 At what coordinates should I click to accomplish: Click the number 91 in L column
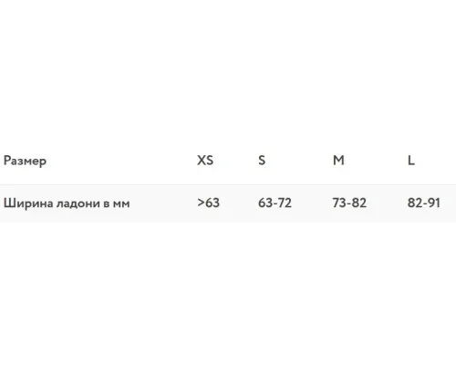pyautogui.click(x=434, y=203)
